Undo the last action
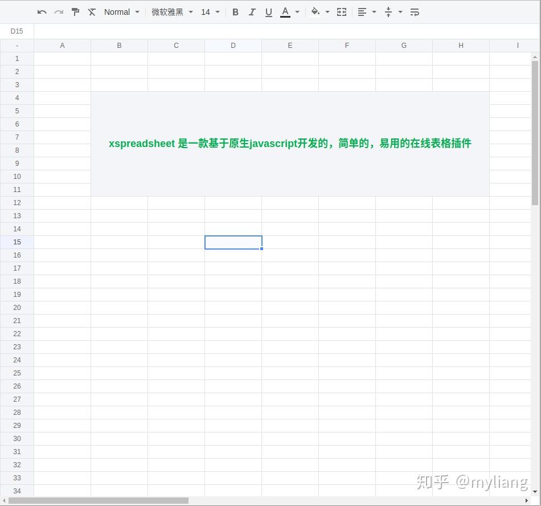541x506 pixels. 41,11
